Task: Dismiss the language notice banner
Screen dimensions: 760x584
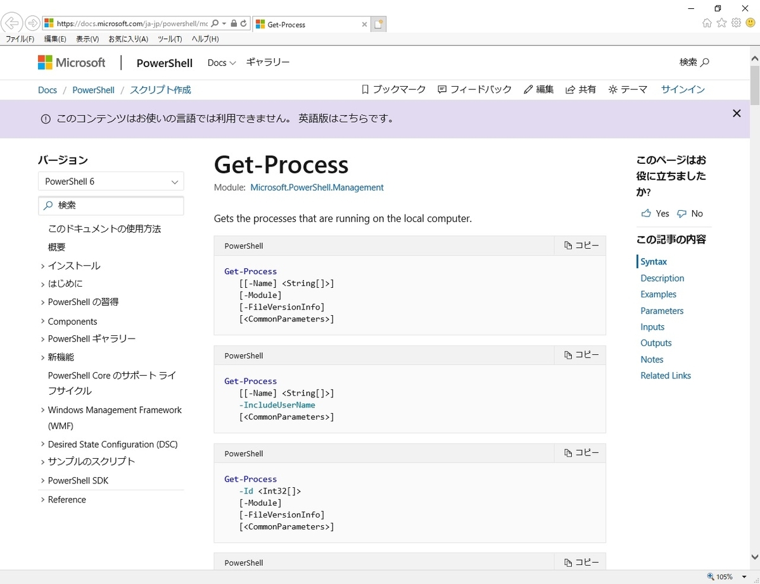Action: pos(737,113)
